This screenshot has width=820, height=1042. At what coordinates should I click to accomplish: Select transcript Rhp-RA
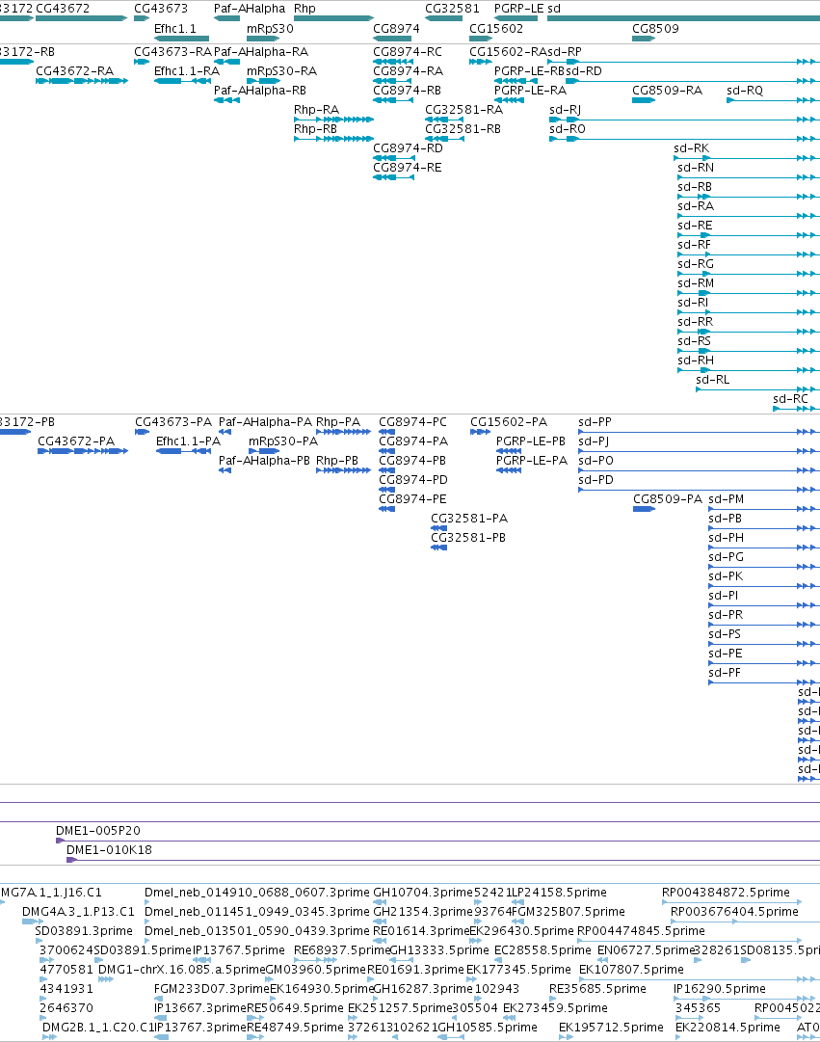[316, 110]
